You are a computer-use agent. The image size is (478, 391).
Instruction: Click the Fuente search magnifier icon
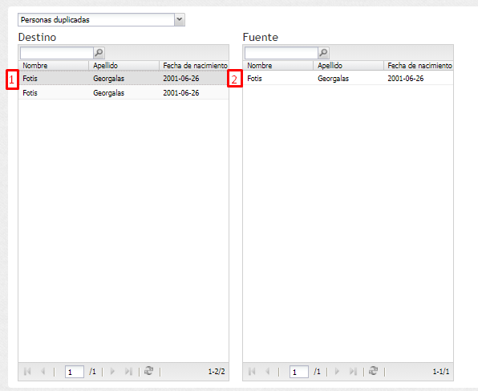[323, 53]
